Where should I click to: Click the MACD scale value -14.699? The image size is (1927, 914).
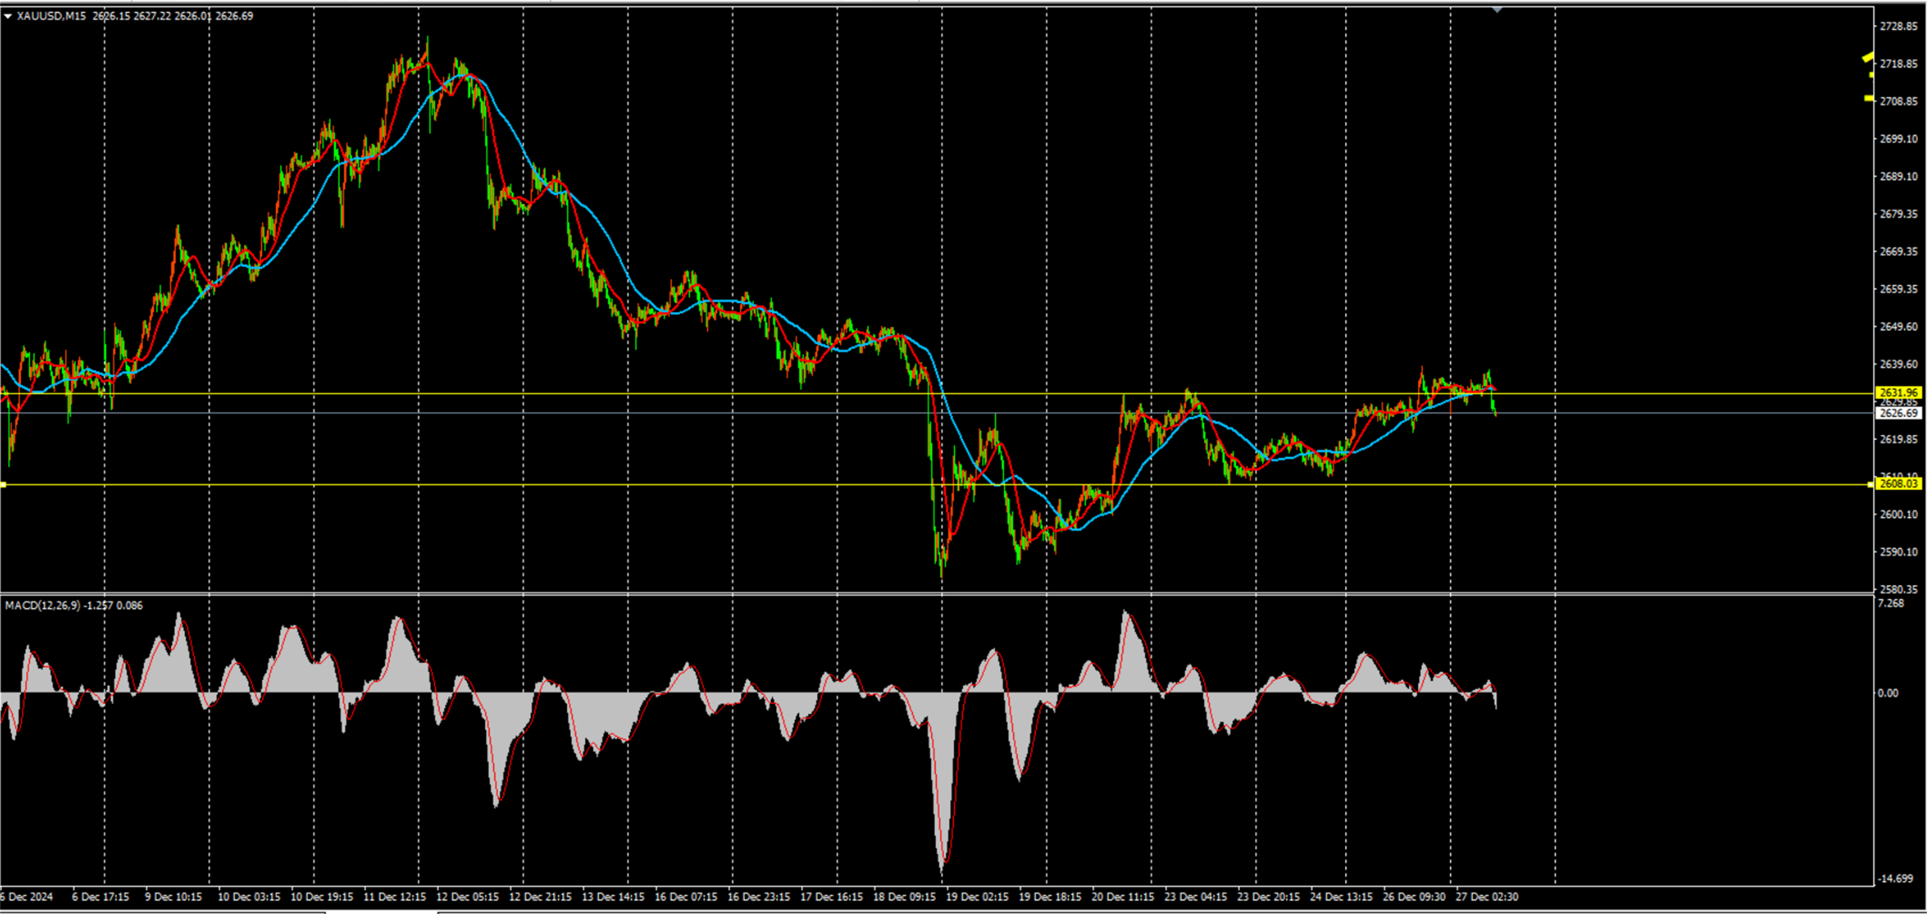coord(1895,878)
